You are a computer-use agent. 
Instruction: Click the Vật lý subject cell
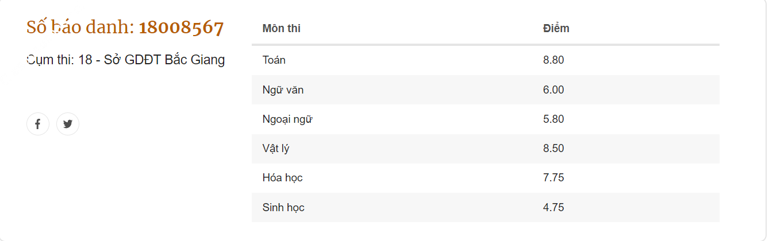(276, 149)
